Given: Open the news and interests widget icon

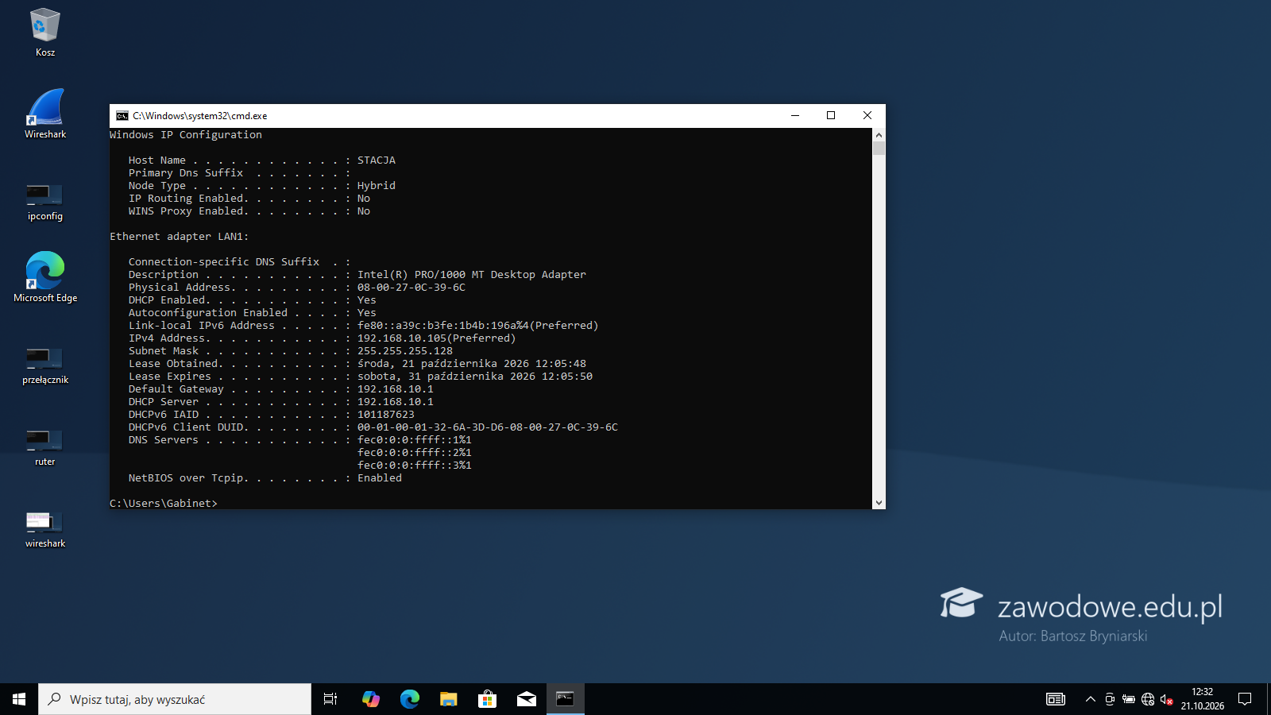Looking at the screenshot, I should (1056, 699).
